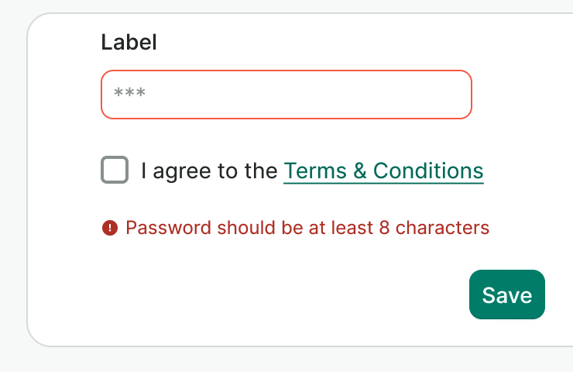The height and width of the screenshot is (372, 573).
Task: Enable the I agree checkbox
Action: (x=115, y=170)
